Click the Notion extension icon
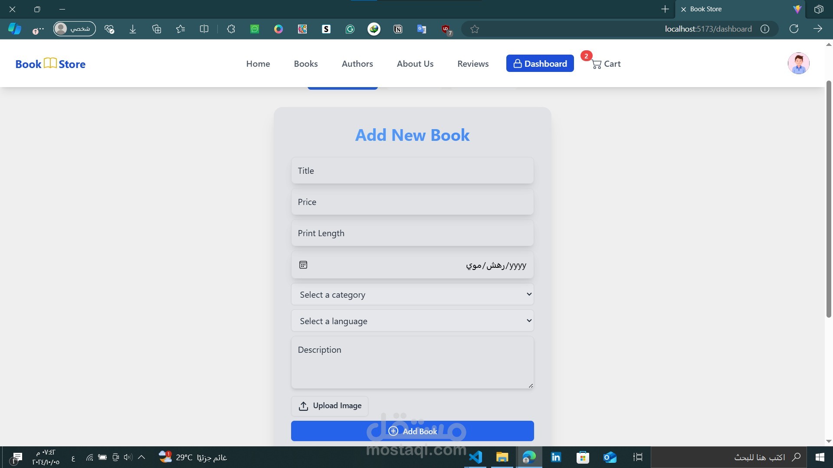The height and width of the screenshot is (468, 833). click(398, 29)
